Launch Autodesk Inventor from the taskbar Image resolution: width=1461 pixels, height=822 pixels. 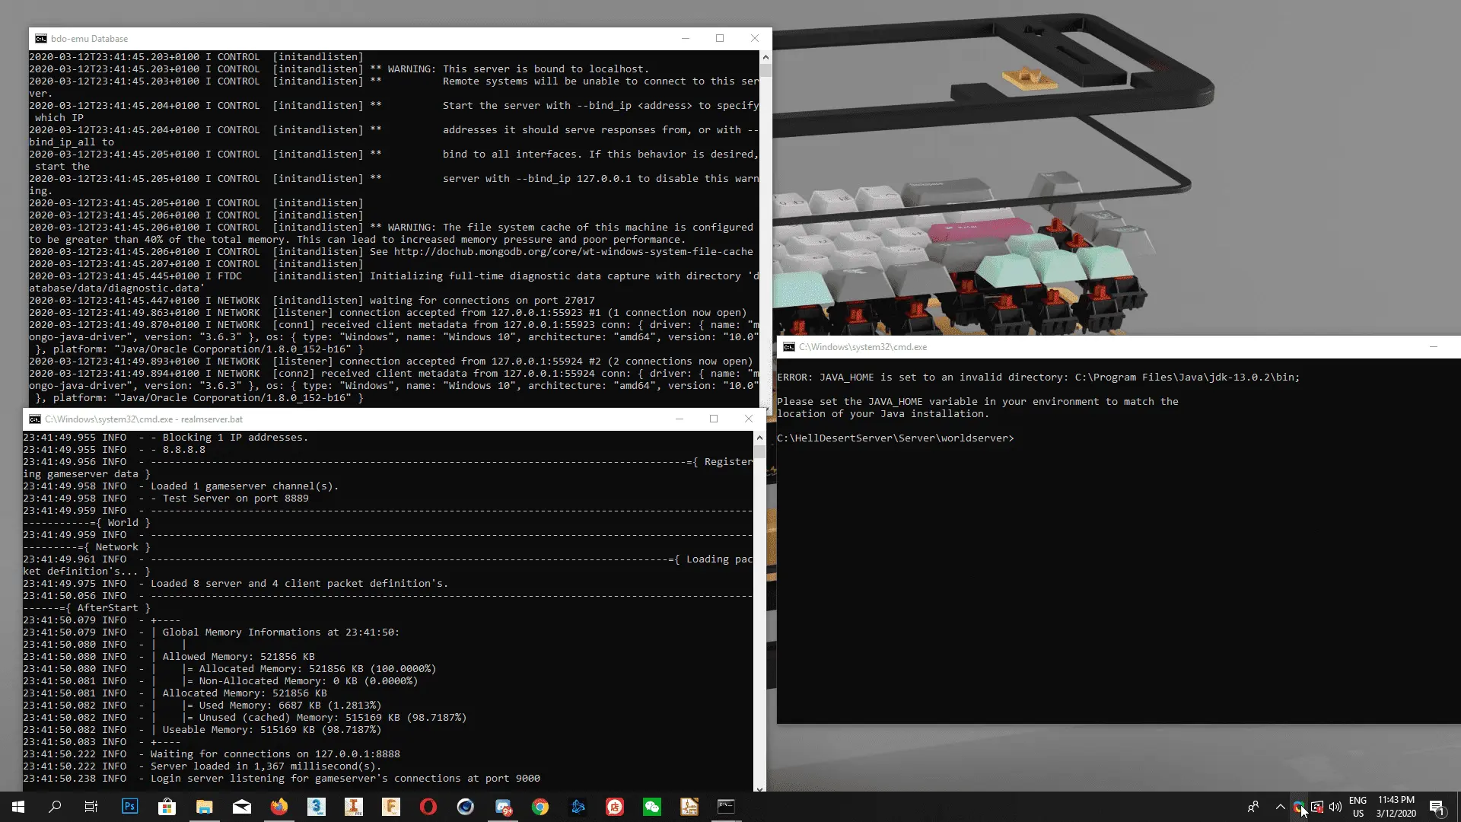354,807
